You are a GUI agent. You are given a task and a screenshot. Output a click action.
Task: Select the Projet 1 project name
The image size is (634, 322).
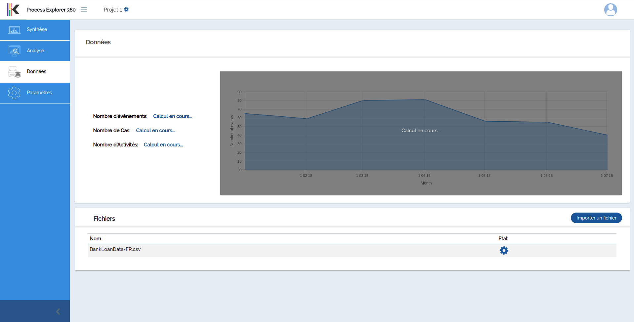point(112,10)
